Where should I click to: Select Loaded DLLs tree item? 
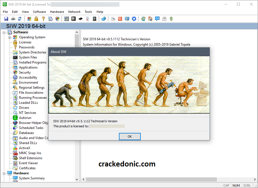tap(28, 103)
